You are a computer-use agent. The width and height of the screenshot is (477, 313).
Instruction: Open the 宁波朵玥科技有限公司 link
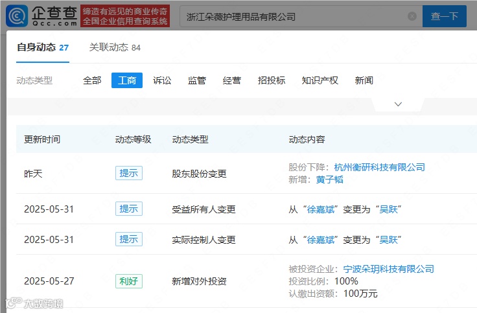click(388, 269)
